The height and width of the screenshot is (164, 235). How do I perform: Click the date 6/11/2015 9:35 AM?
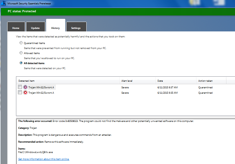click(x=168, y=93)
